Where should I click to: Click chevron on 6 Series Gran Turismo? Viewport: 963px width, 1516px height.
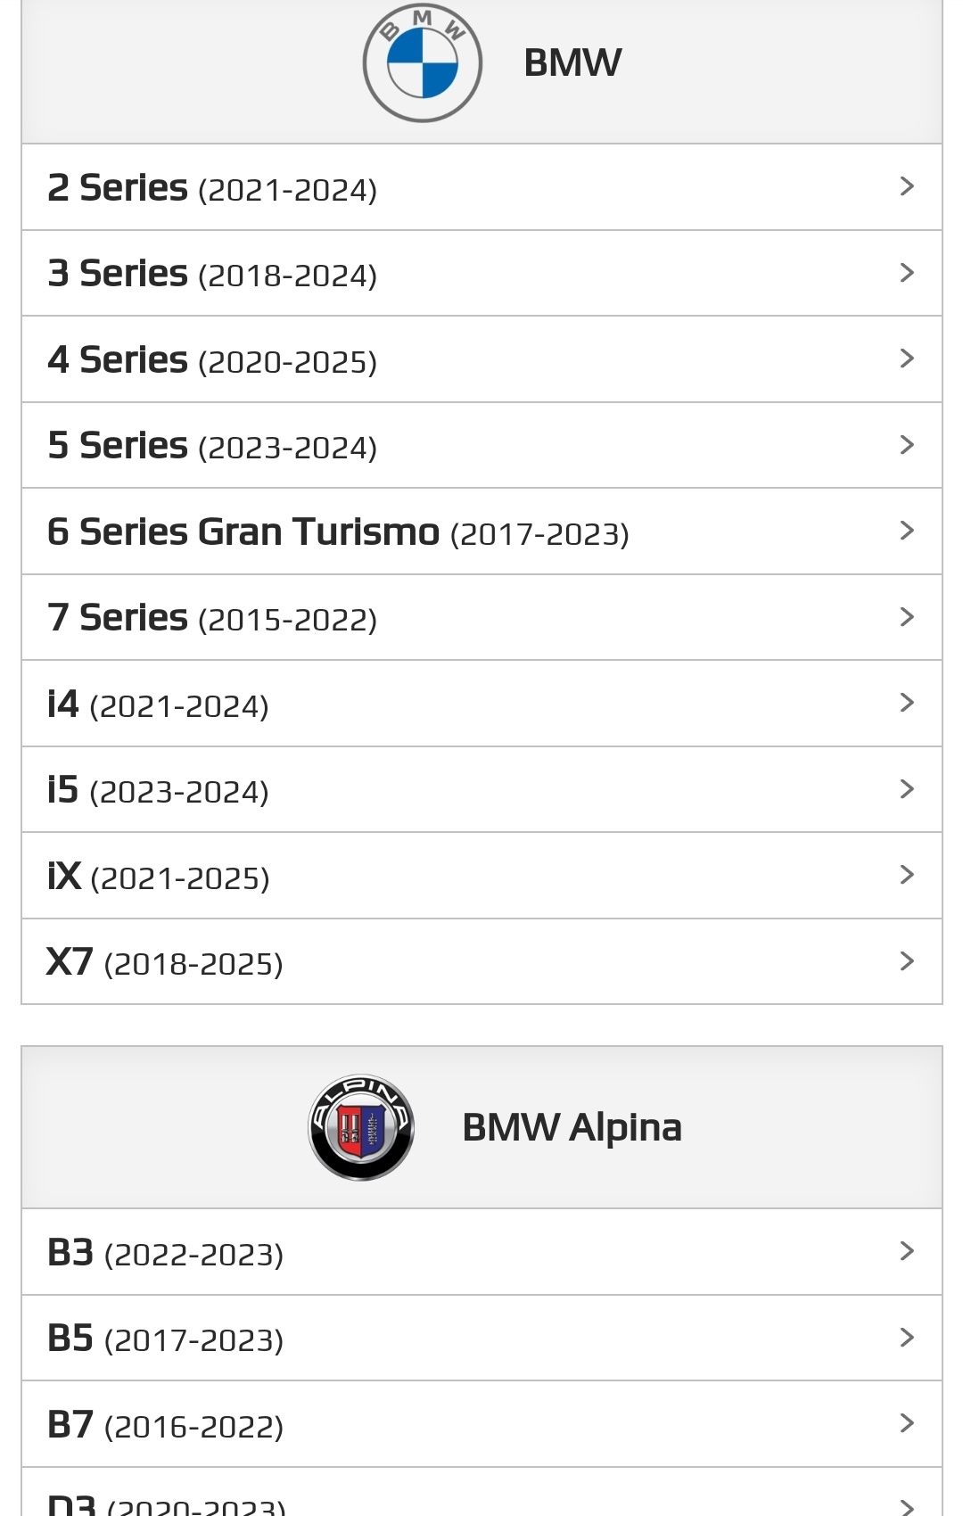click(907, 531)
